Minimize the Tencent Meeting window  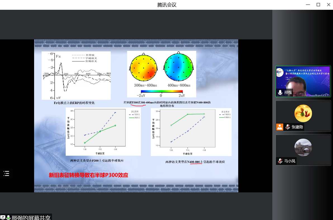308,5
